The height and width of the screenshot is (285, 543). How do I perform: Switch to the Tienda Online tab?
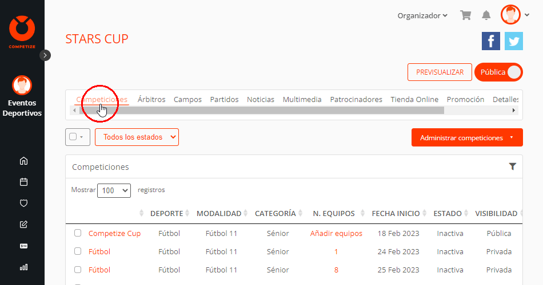point(414,100)
